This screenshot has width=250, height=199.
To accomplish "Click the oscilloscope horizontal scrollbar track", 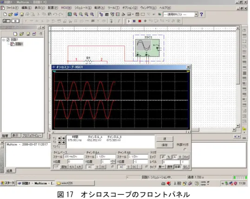I will [121, 132].
